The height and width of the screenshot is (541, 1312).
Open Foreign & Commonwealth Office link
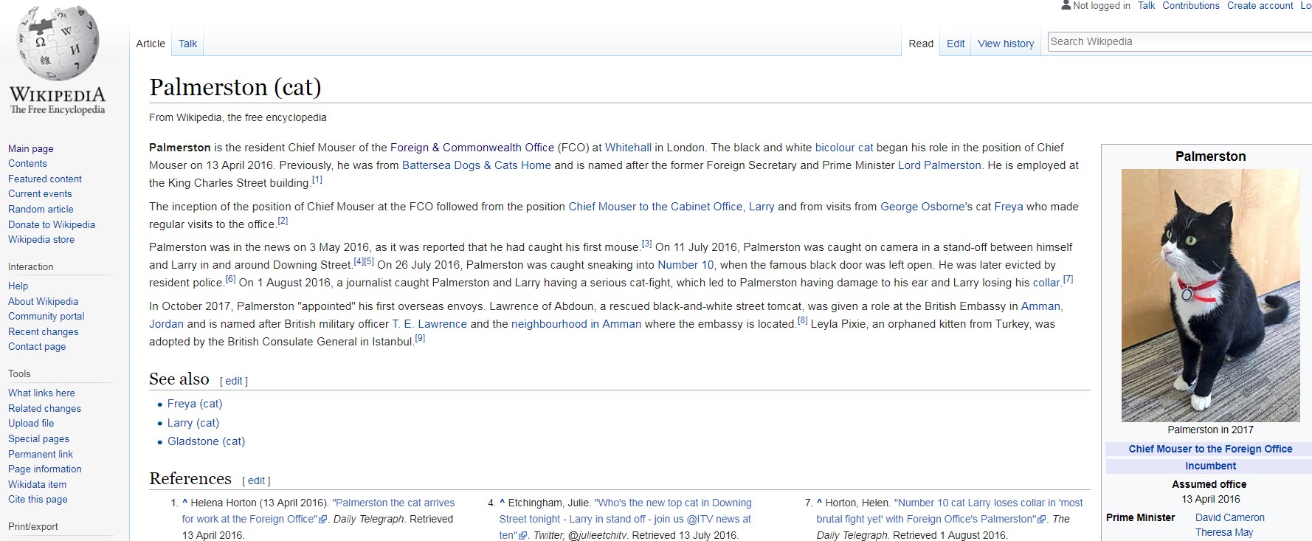tap(472, 148)
